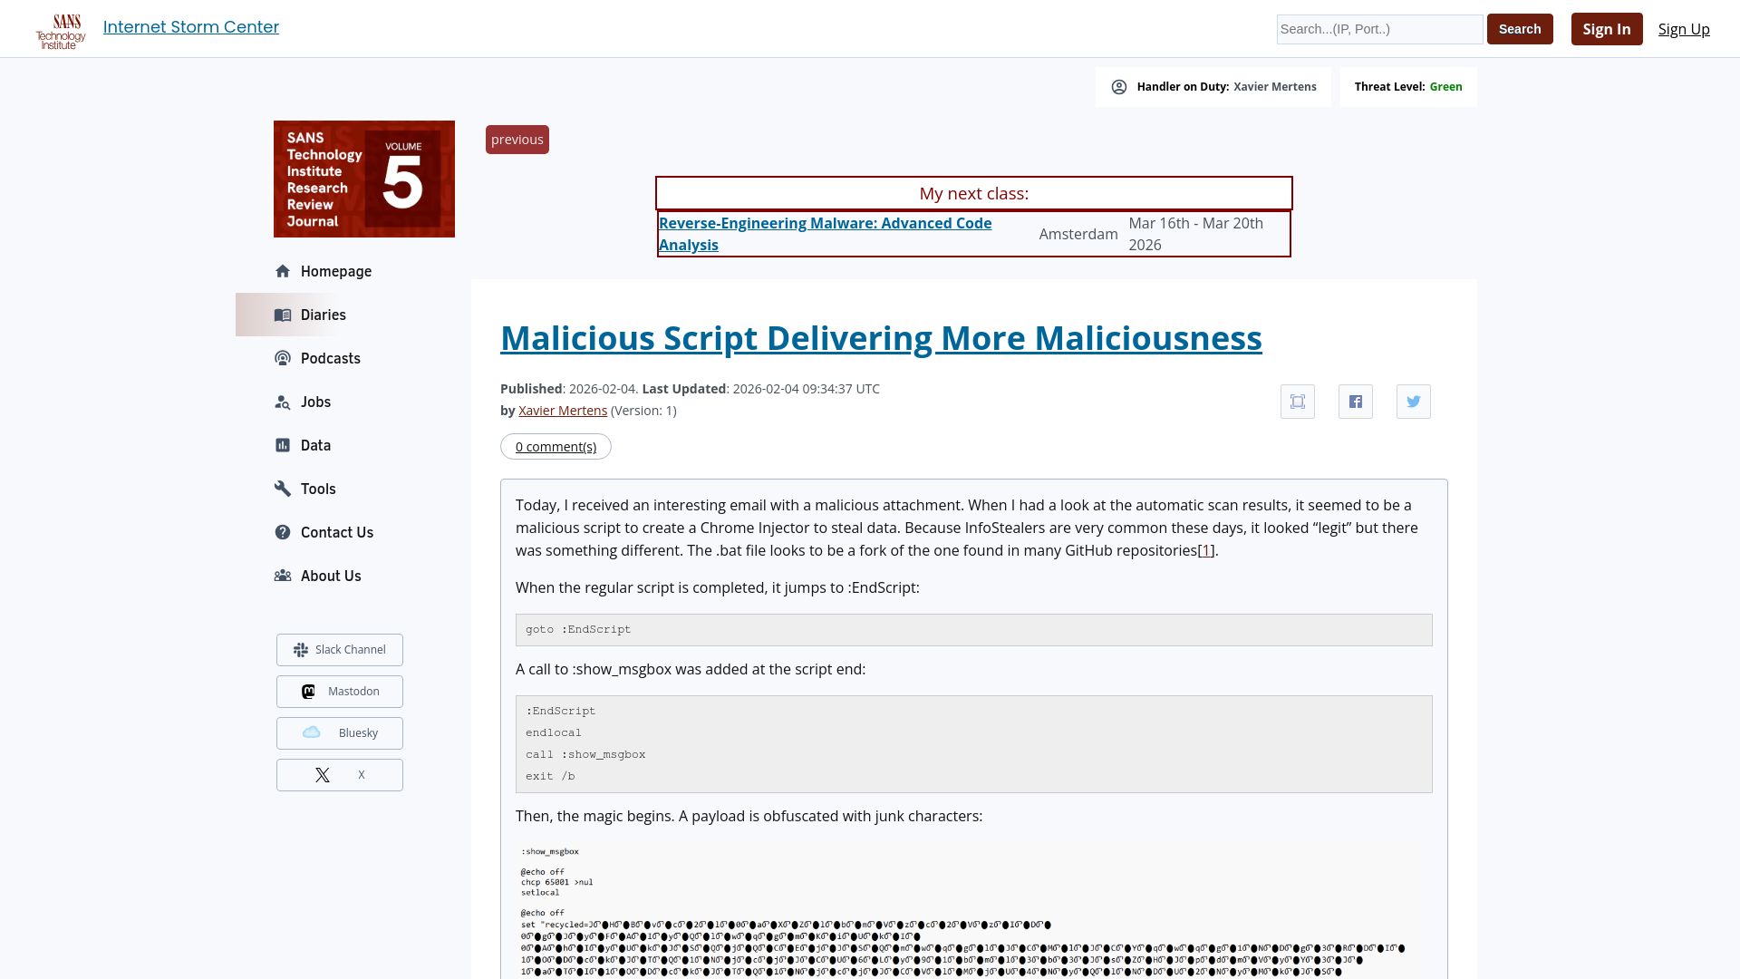Select the Data chart icon
This screenshot has width=1740, height=979.
coord(283,445)
